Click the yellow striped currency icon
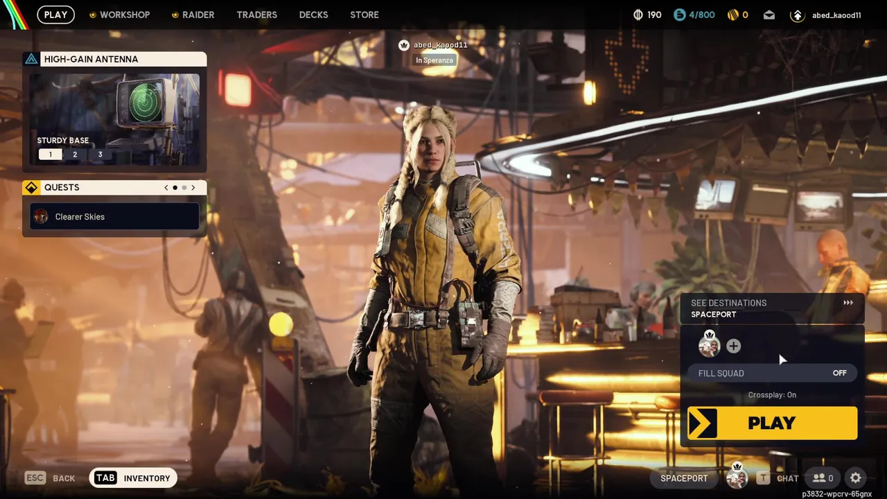Screen dimensions: 887x499 pyautogui.click(x=732, y=15)
